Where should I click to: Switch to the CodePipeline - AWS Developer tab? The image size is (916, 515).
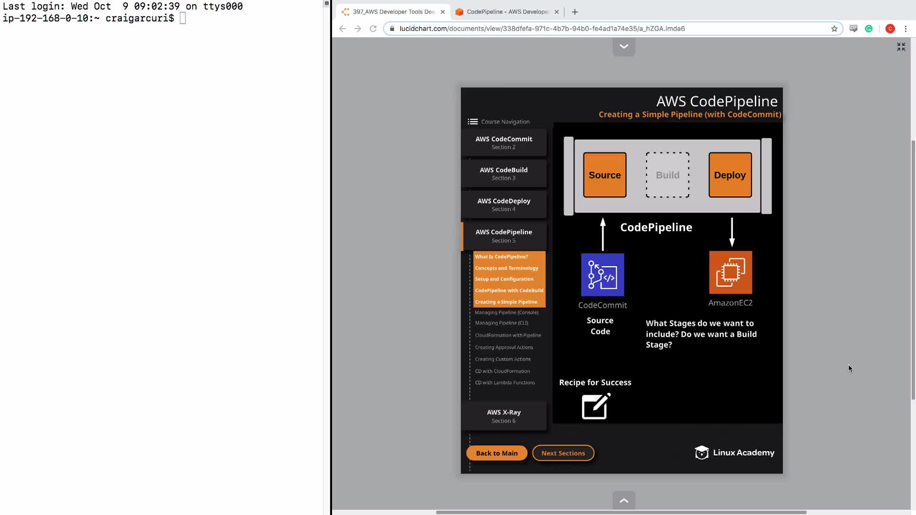click(507, 12)
